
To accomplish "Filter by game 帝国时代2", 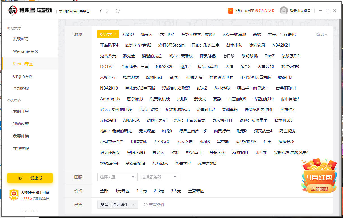I will 206,110.
